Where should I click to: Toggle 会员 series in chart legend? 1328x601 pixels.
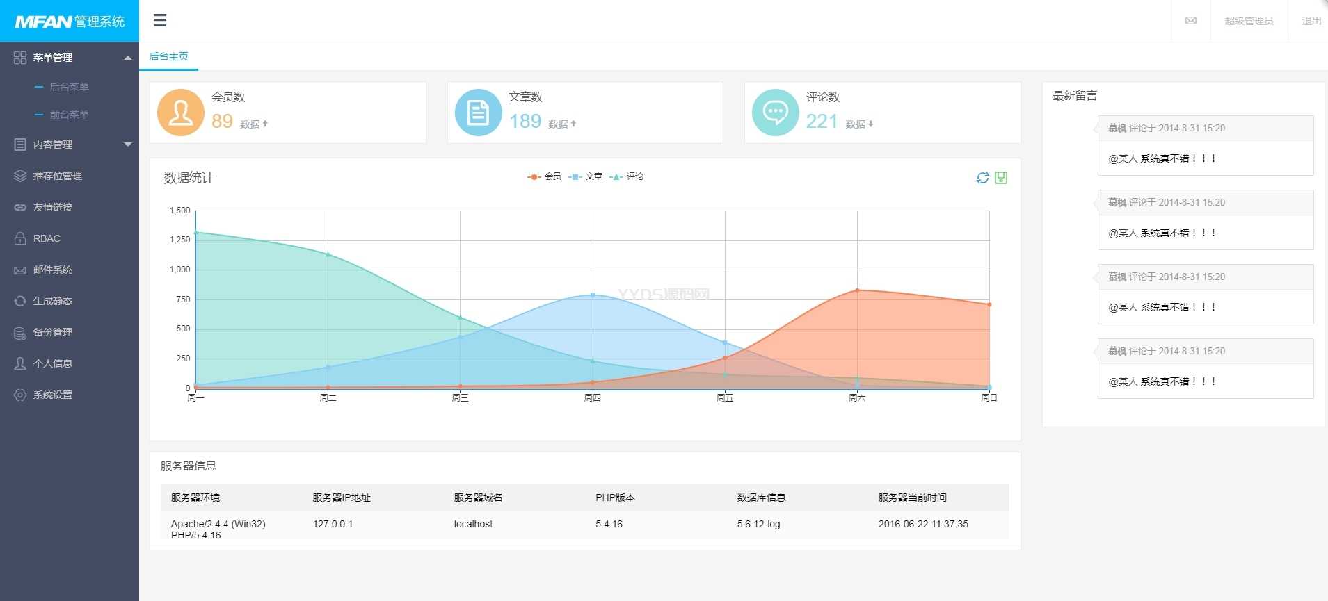(x=545, y=176)
